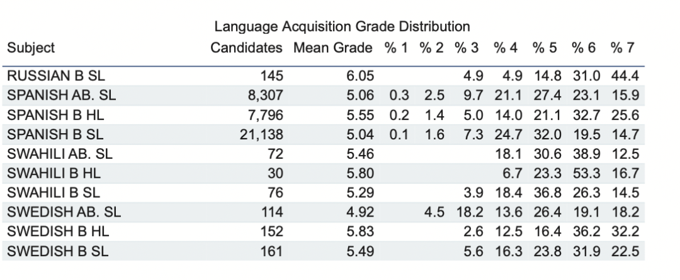This screenshot has width=680, height=280.
Task: Click the Subject column header
Action: 31,48
